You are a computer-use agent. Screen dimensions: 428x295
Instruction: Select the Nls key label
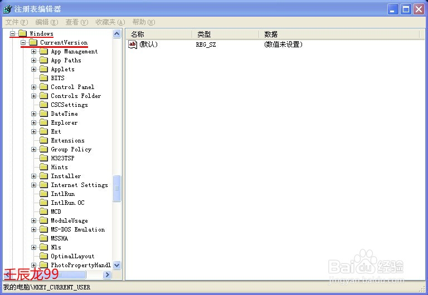tap(56, 247)
